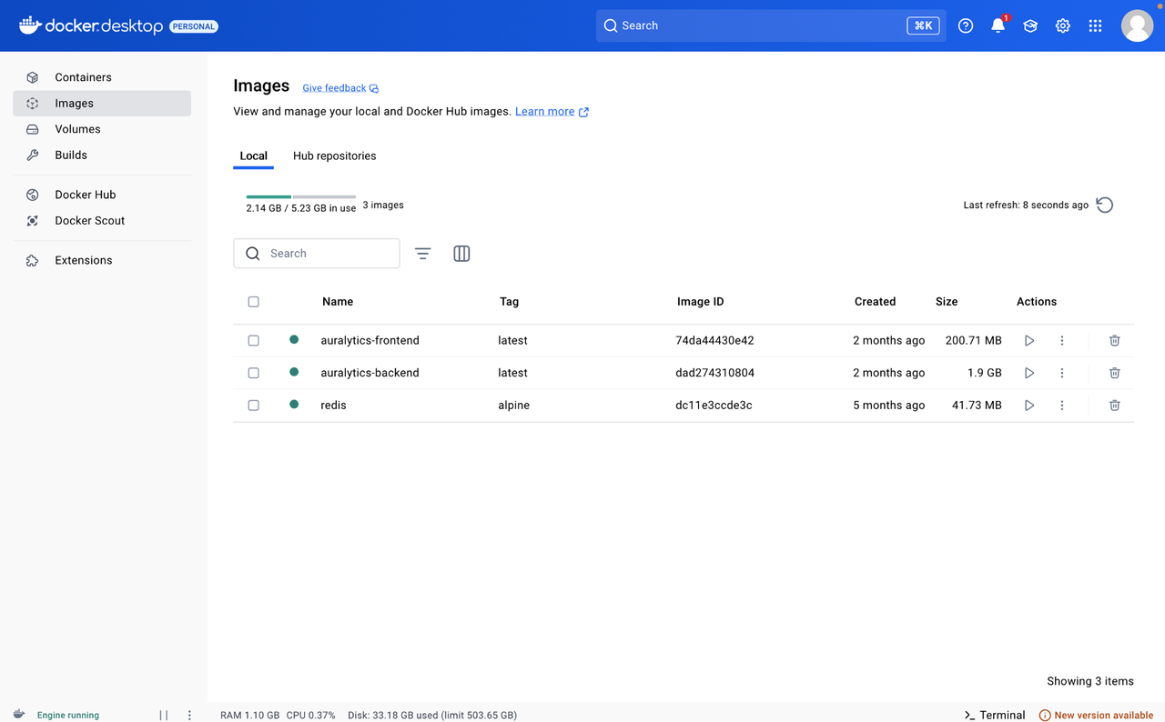The height and width of the screenshot is (722, 1165).
Task: Check the auralytics-backend row checkbox
Action: [253, 373]
